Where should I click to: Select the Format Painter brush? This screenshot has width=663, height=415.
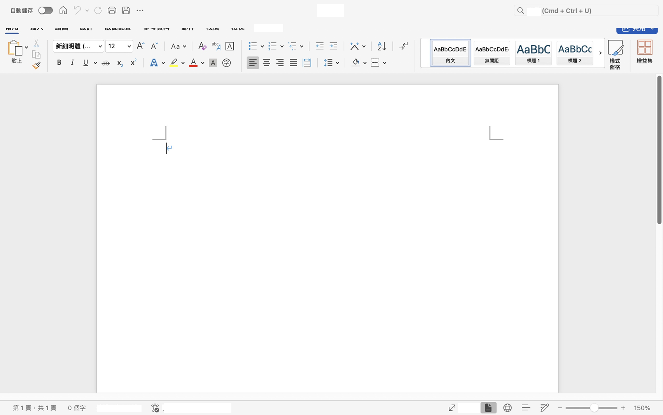click(36, 65)
